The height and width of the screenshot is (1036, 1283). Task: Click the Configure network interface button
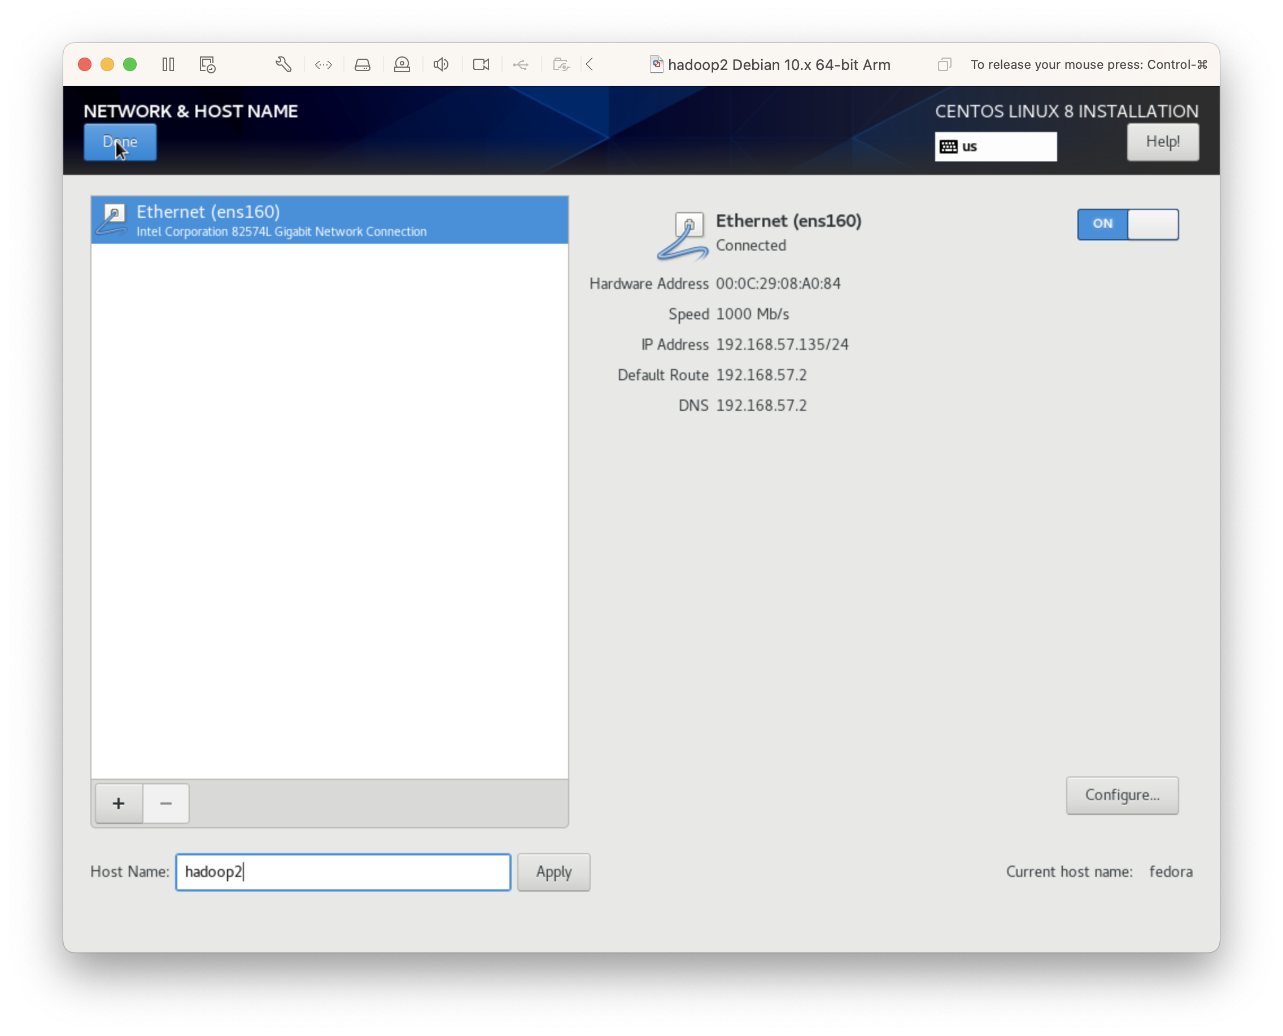(x=1121, y=795)
